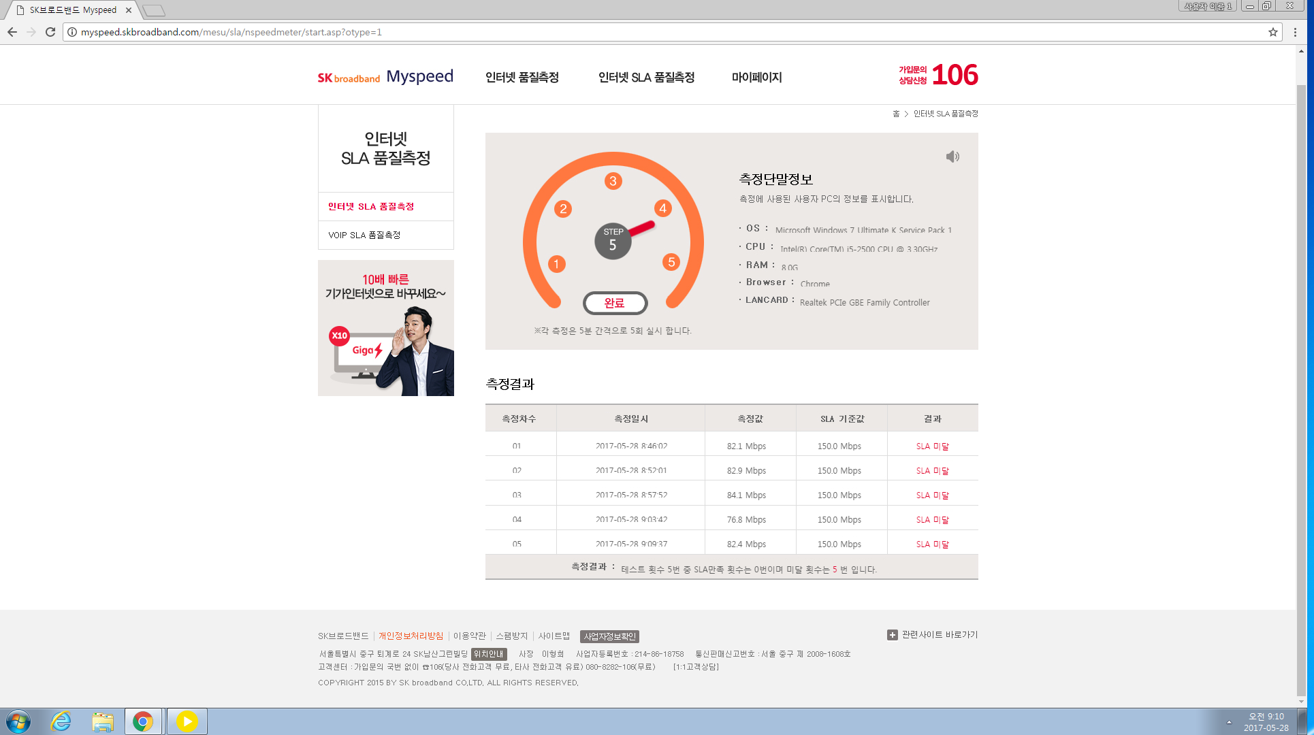Click the address bar URL field
This screenshot has width=1314, height=735.
[x=477, y=32]
